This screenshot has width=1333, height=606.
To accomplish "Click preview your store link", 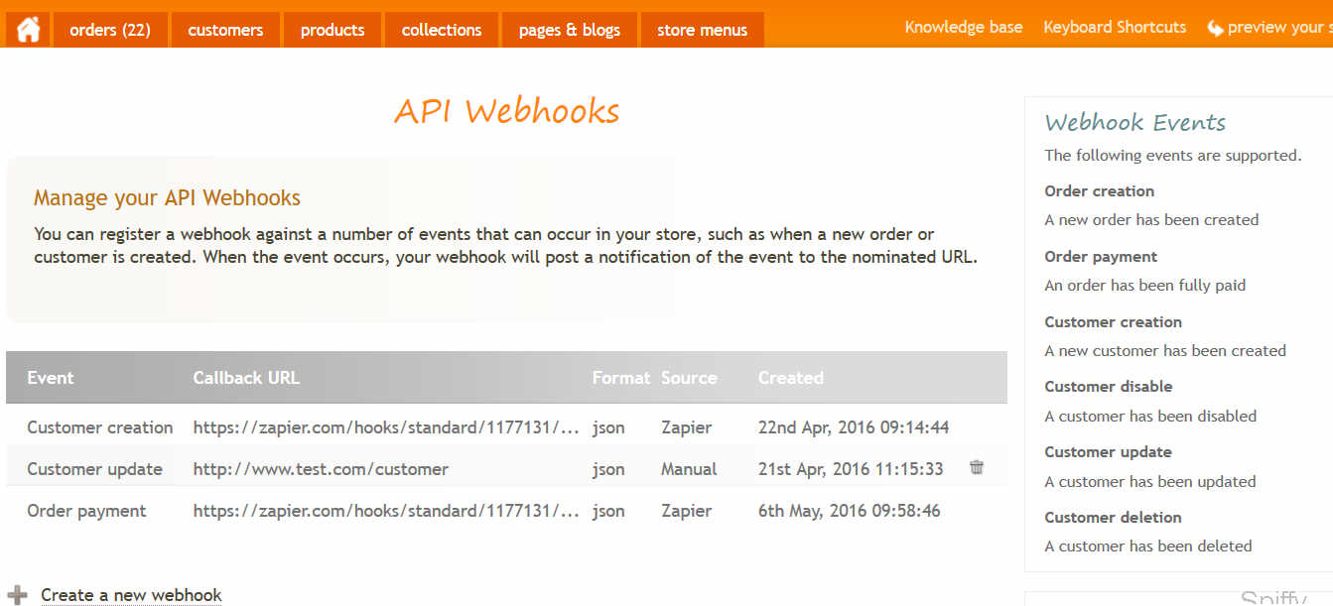I will point(1279,27).
